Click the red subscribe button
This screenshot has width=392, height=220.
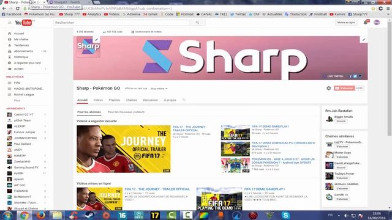(344, 88)
